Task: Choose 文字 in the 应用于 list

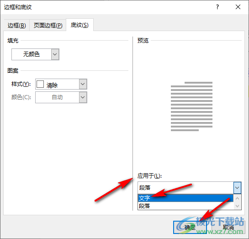Action: point(185,198)
